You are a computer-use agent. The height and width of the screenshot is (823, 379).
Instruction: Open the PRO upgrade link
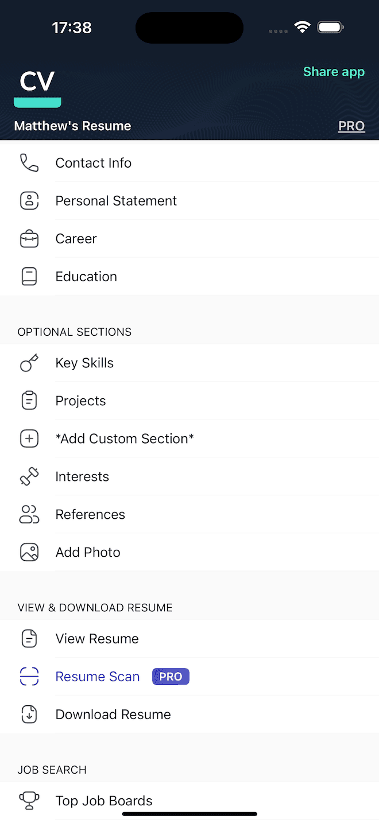(x=351, y=126)
